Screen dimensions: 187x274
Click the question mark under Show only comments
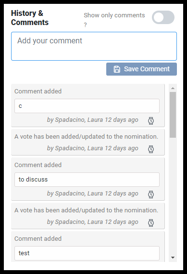tap(85, 25)
